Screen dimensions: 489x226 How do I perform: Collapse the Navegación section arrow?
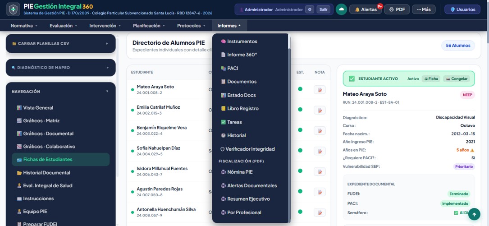tap(107, 92)
